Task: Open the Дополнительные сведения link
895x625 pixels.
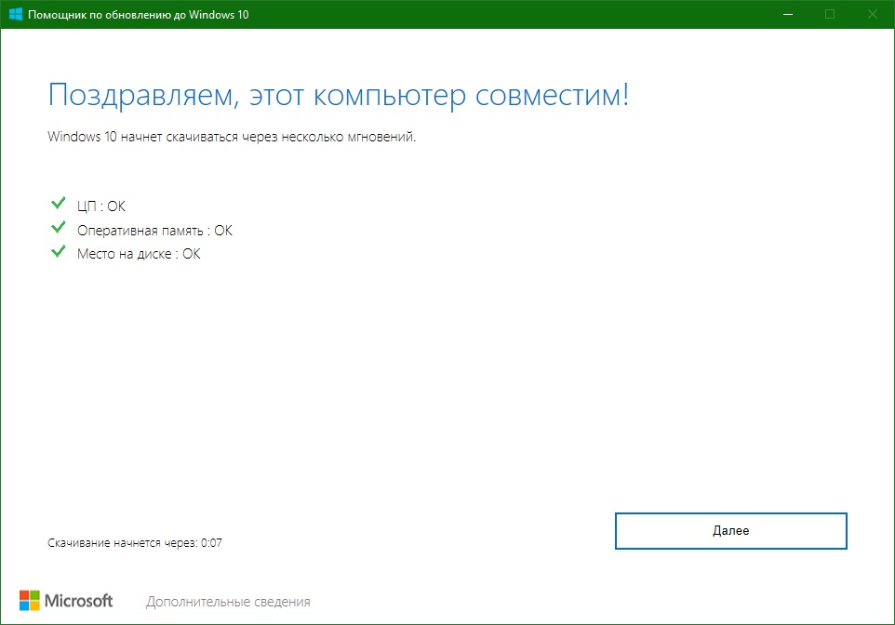Action: 228,602
